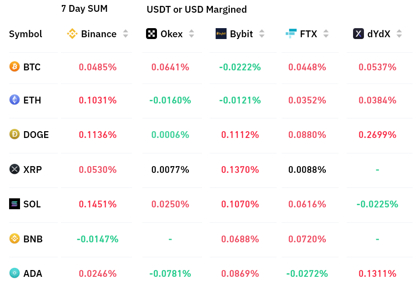Sort table by Binance column arrows
414x290 pixels.
(126, 34)
